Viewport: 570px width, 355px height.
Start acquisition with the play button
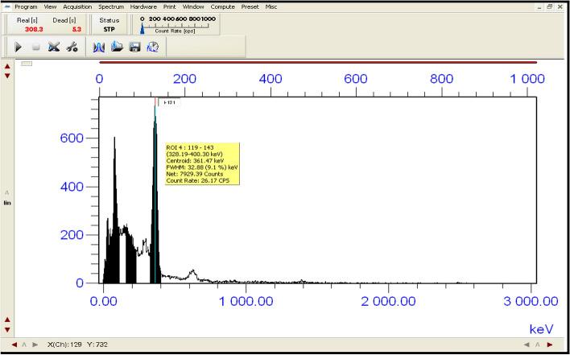click(18, 47)
